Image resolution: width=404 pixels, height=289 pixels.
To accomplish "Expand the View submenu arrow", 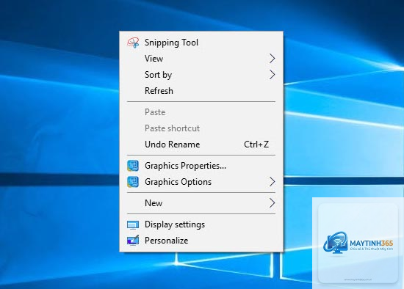I will point(272,59).
